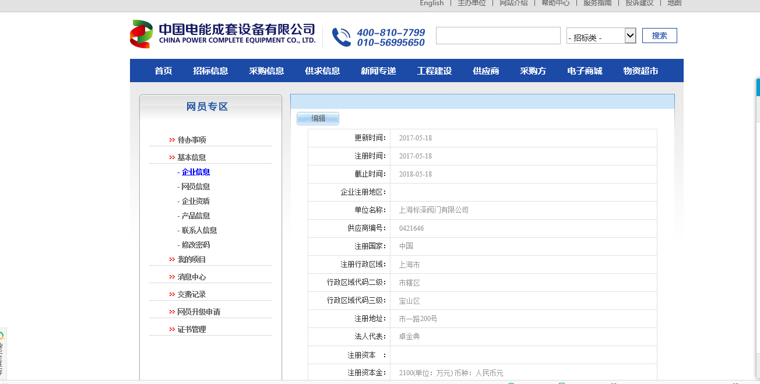This screenshot has width=760, height=384.
Task: Select 产品信息 sidebar sub-item
Action: click(196, 216)
